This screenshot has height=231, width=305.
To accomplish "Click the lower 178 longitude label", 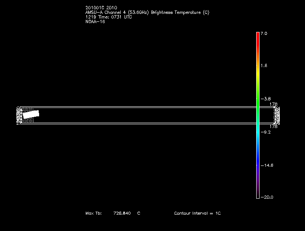I will (x=273, y=126).
